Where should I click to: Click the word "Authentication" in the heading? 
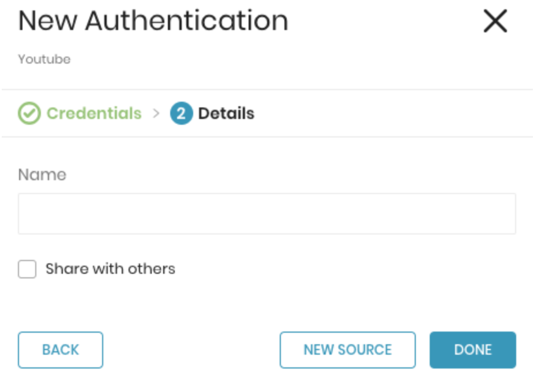click(x=186, y=21)
